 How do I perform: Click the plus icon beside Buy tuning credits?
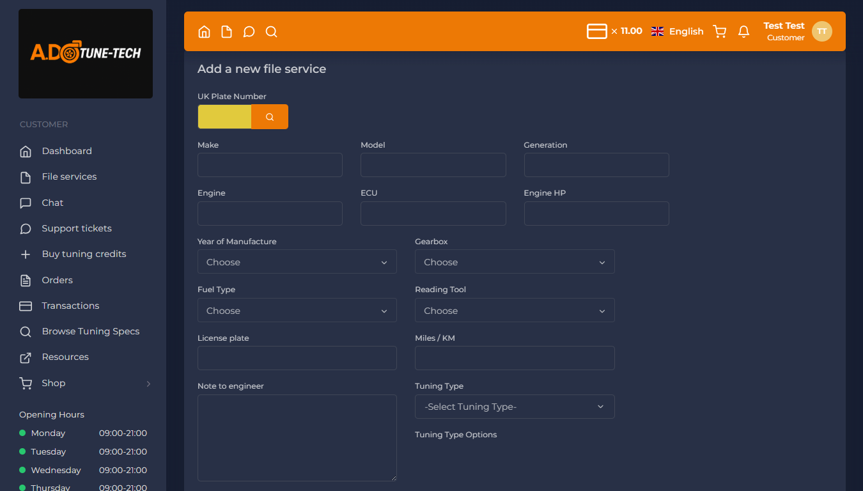26,254
